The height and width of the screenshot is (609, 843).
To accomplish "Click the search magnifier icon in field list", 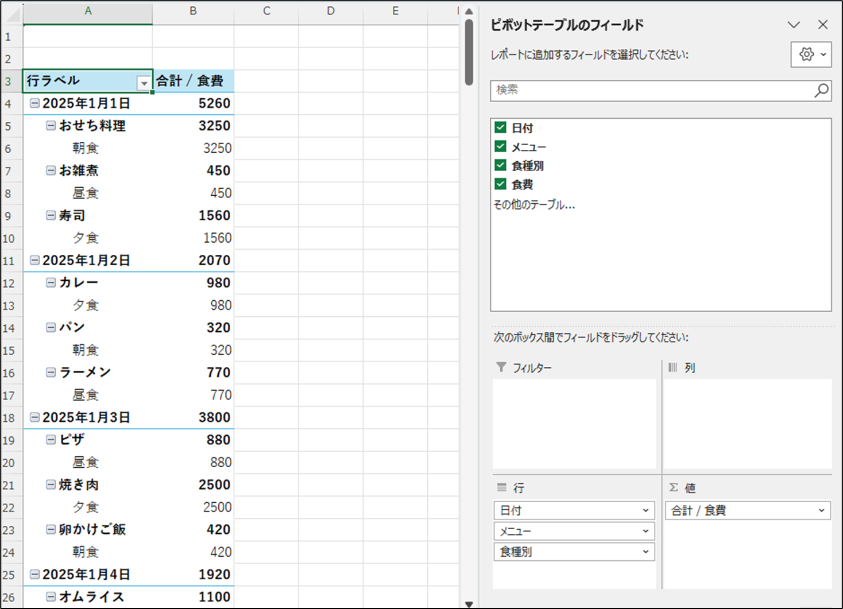I will (x=821, y=90).
